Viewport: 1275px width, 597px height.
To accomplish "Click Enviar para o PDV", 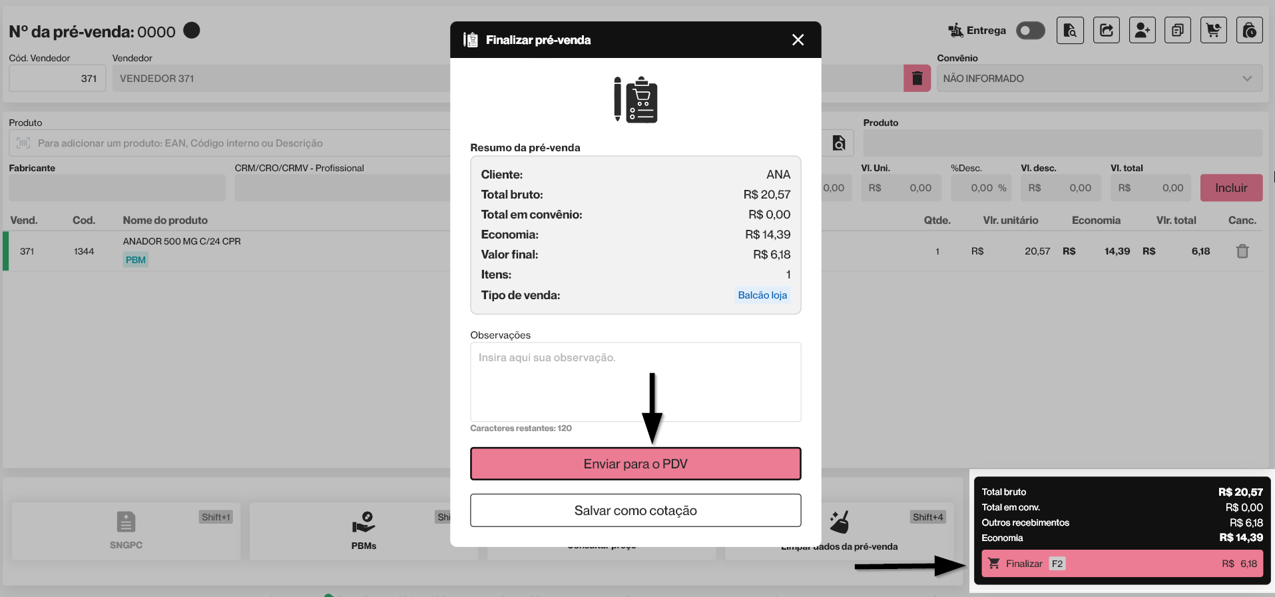I will [x=635, y=464].
